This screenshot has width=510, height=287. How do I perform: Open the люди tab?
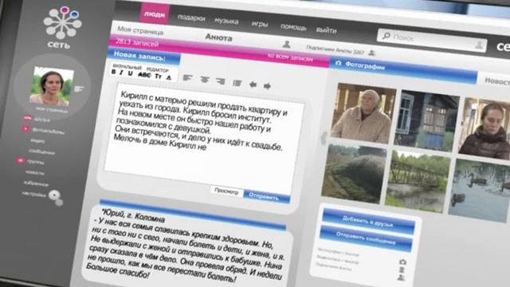click(155, 14)
